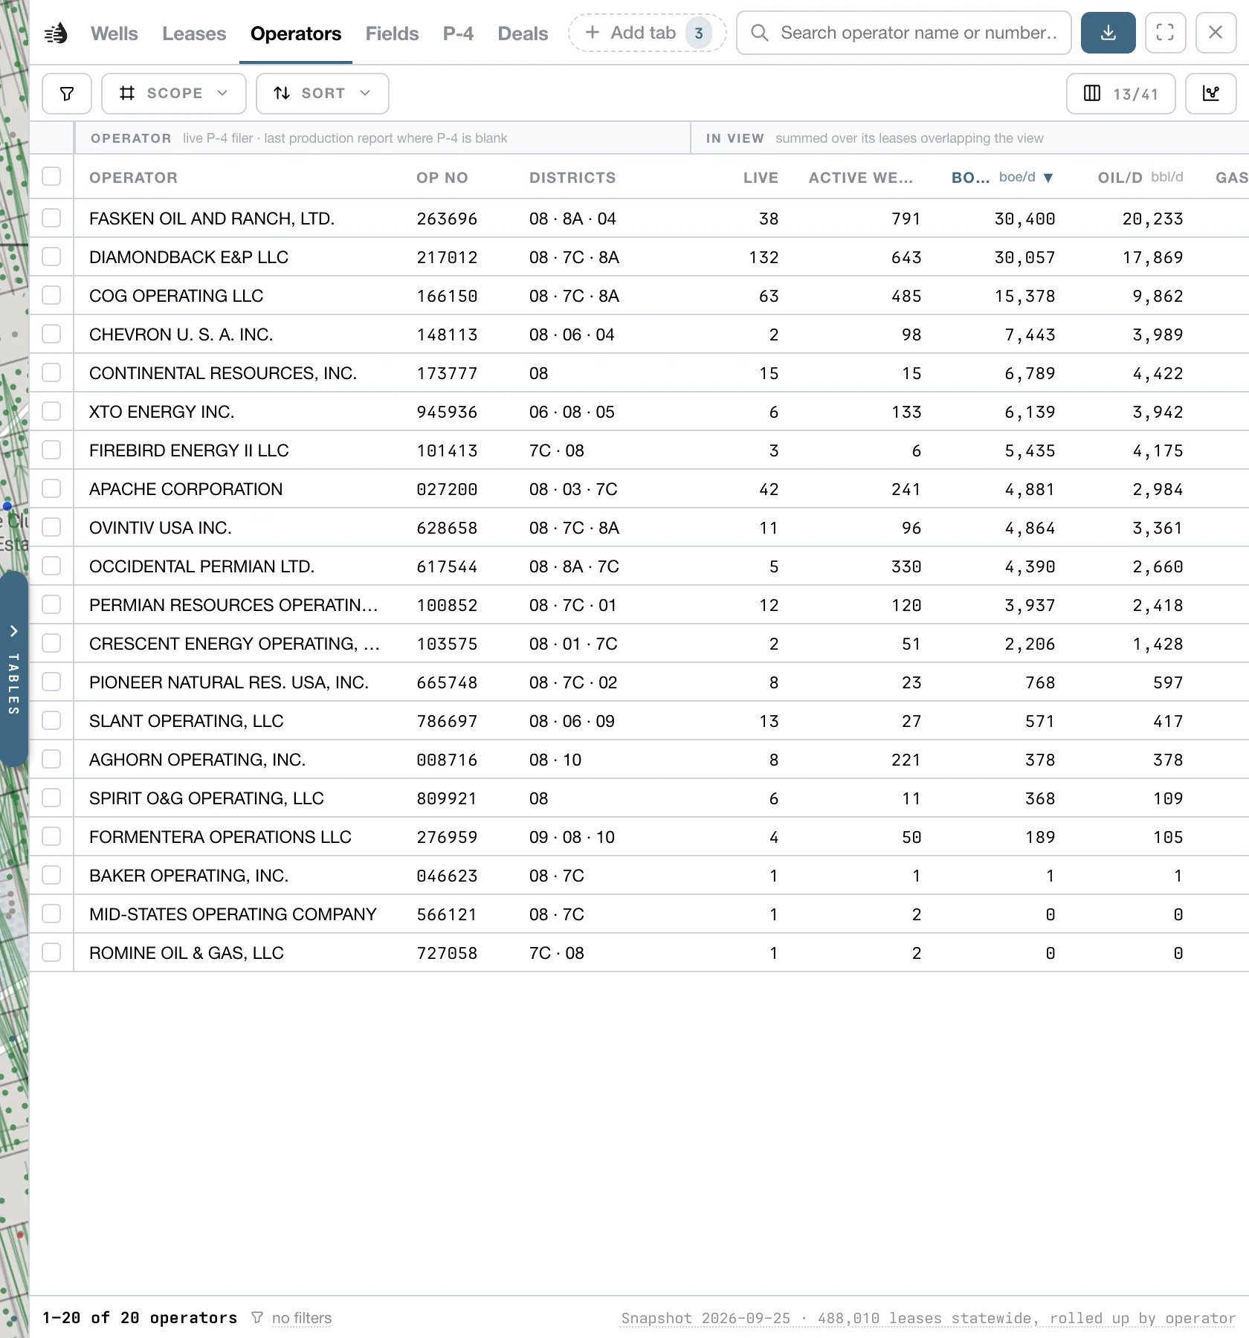This screenshot has width=1249, height=1338.
Task: Click PERMIAN RESOURCES OPERATIN... operator name
Action: coord(233,605)
